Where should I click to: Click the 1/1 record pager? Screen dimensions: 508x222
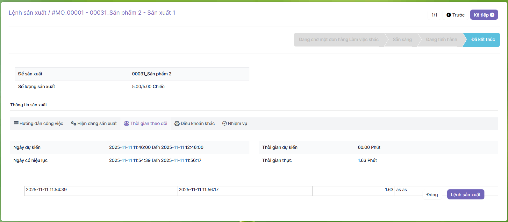[434, 15]
